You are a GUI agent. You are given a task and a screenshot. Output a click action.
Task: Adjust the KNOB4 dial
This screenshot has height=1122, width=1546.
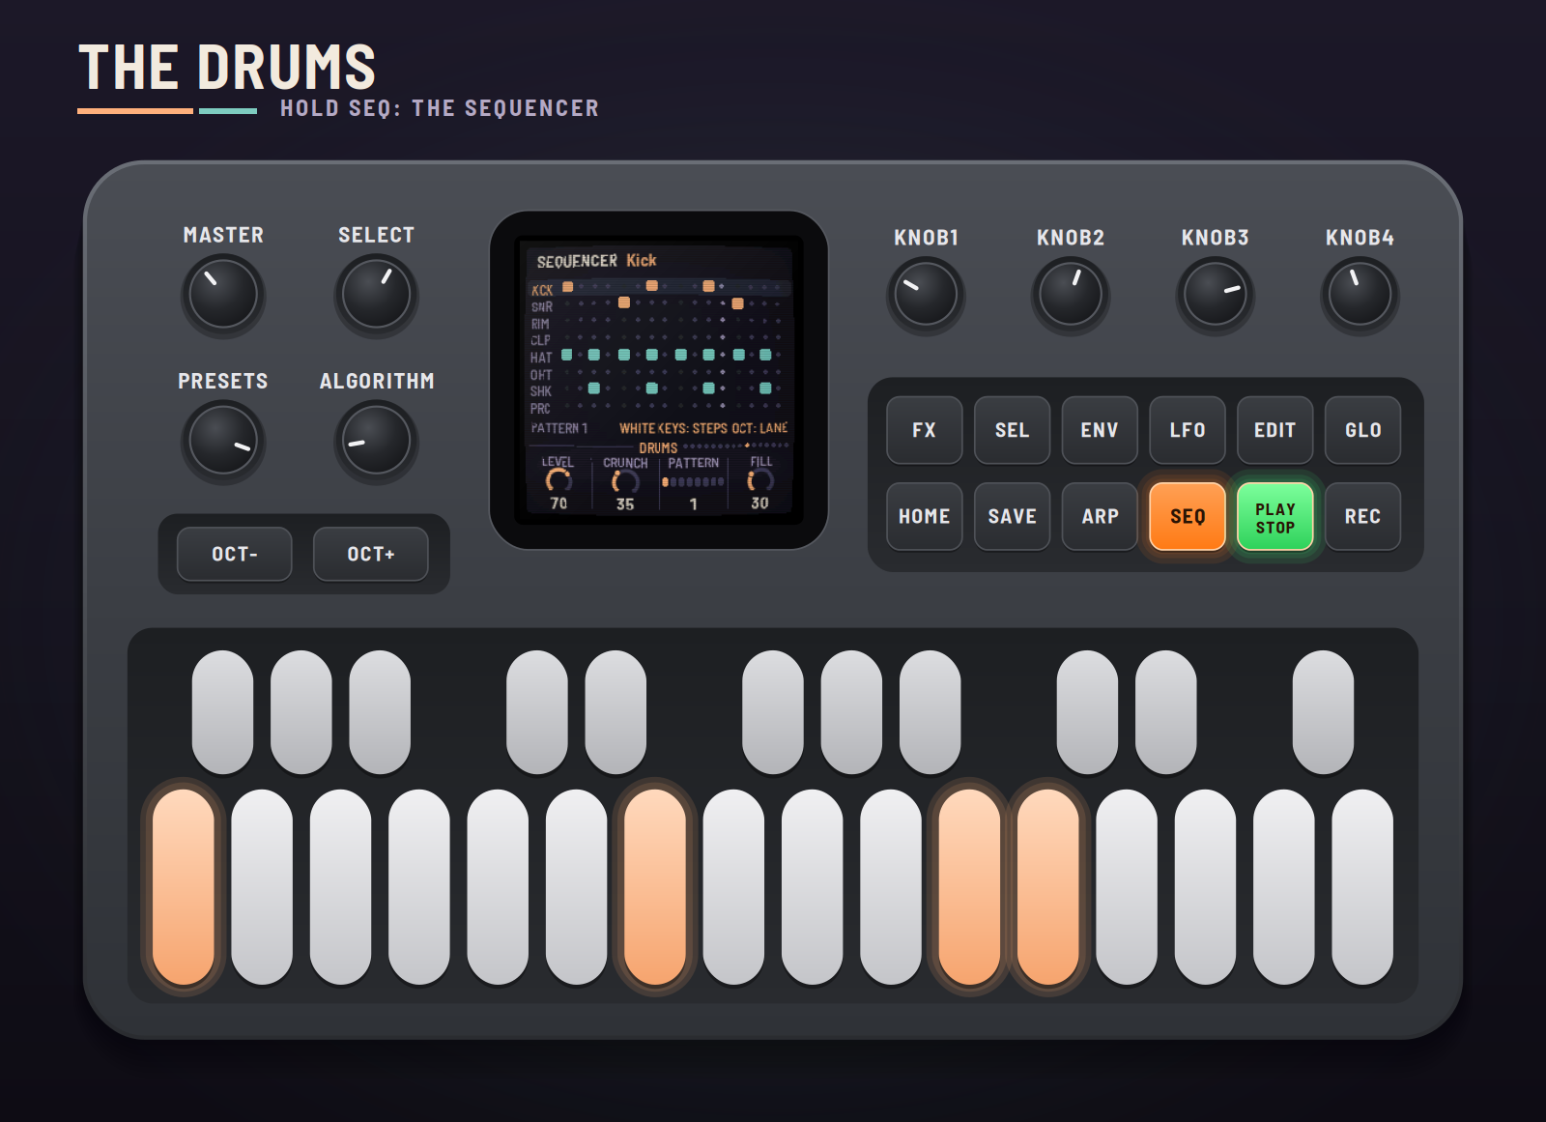(1360, 296)
